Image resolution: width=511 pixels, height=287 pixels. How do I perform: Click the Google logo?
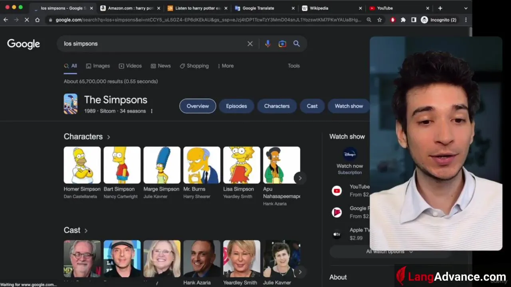(24, 44)
